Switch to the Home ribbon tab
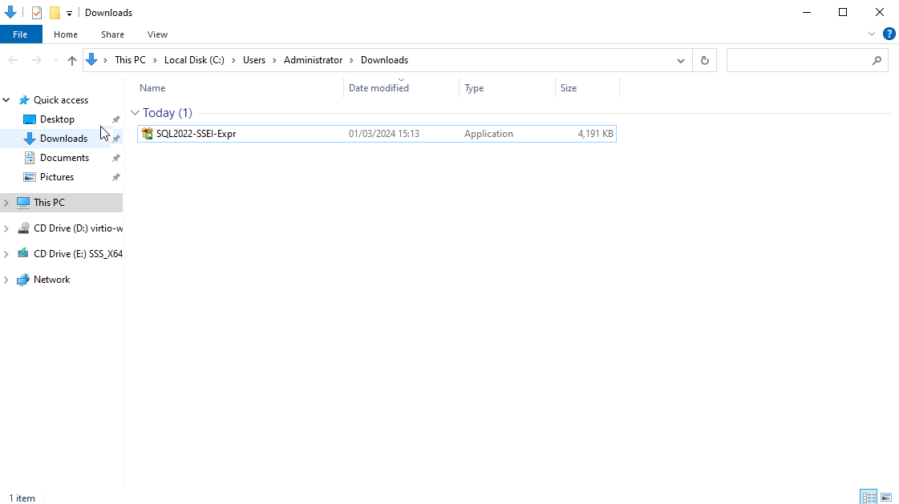The image size is (899, 504). click(x=66, y=34)
